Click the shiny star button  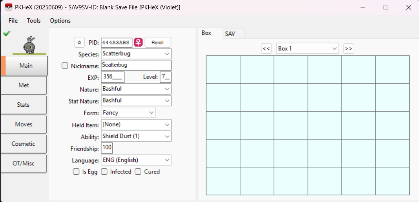[79, 42]
